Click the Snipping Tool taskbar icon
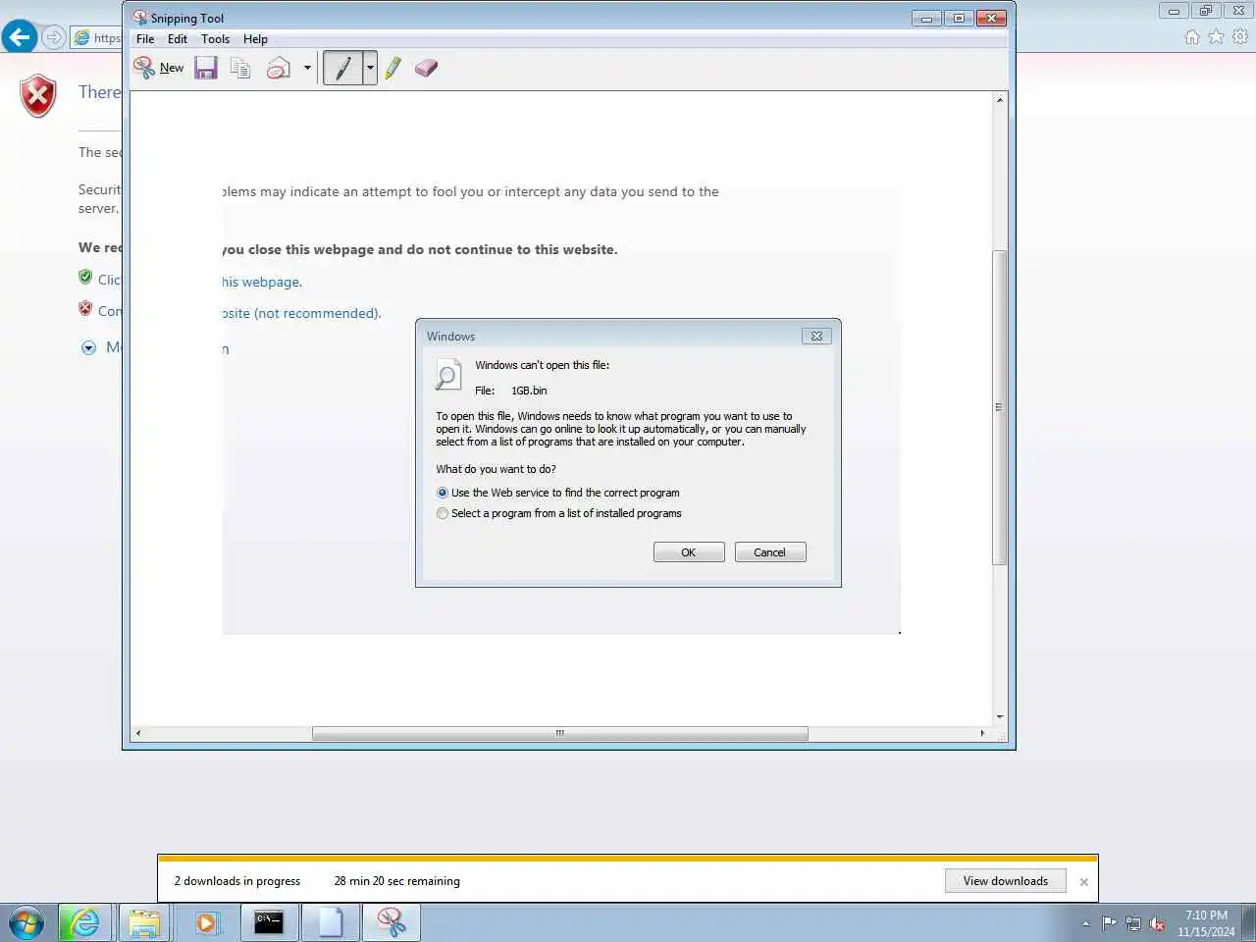 392,923
